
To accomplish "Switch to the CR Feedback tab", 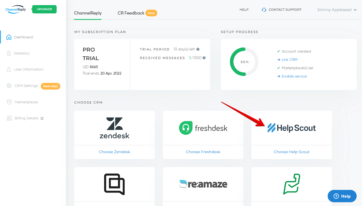I will (131, 13).
